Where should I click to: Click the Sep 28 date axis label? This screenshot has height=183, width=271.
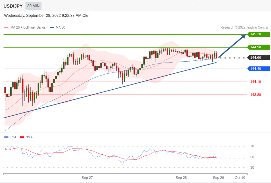pos(181,178)
